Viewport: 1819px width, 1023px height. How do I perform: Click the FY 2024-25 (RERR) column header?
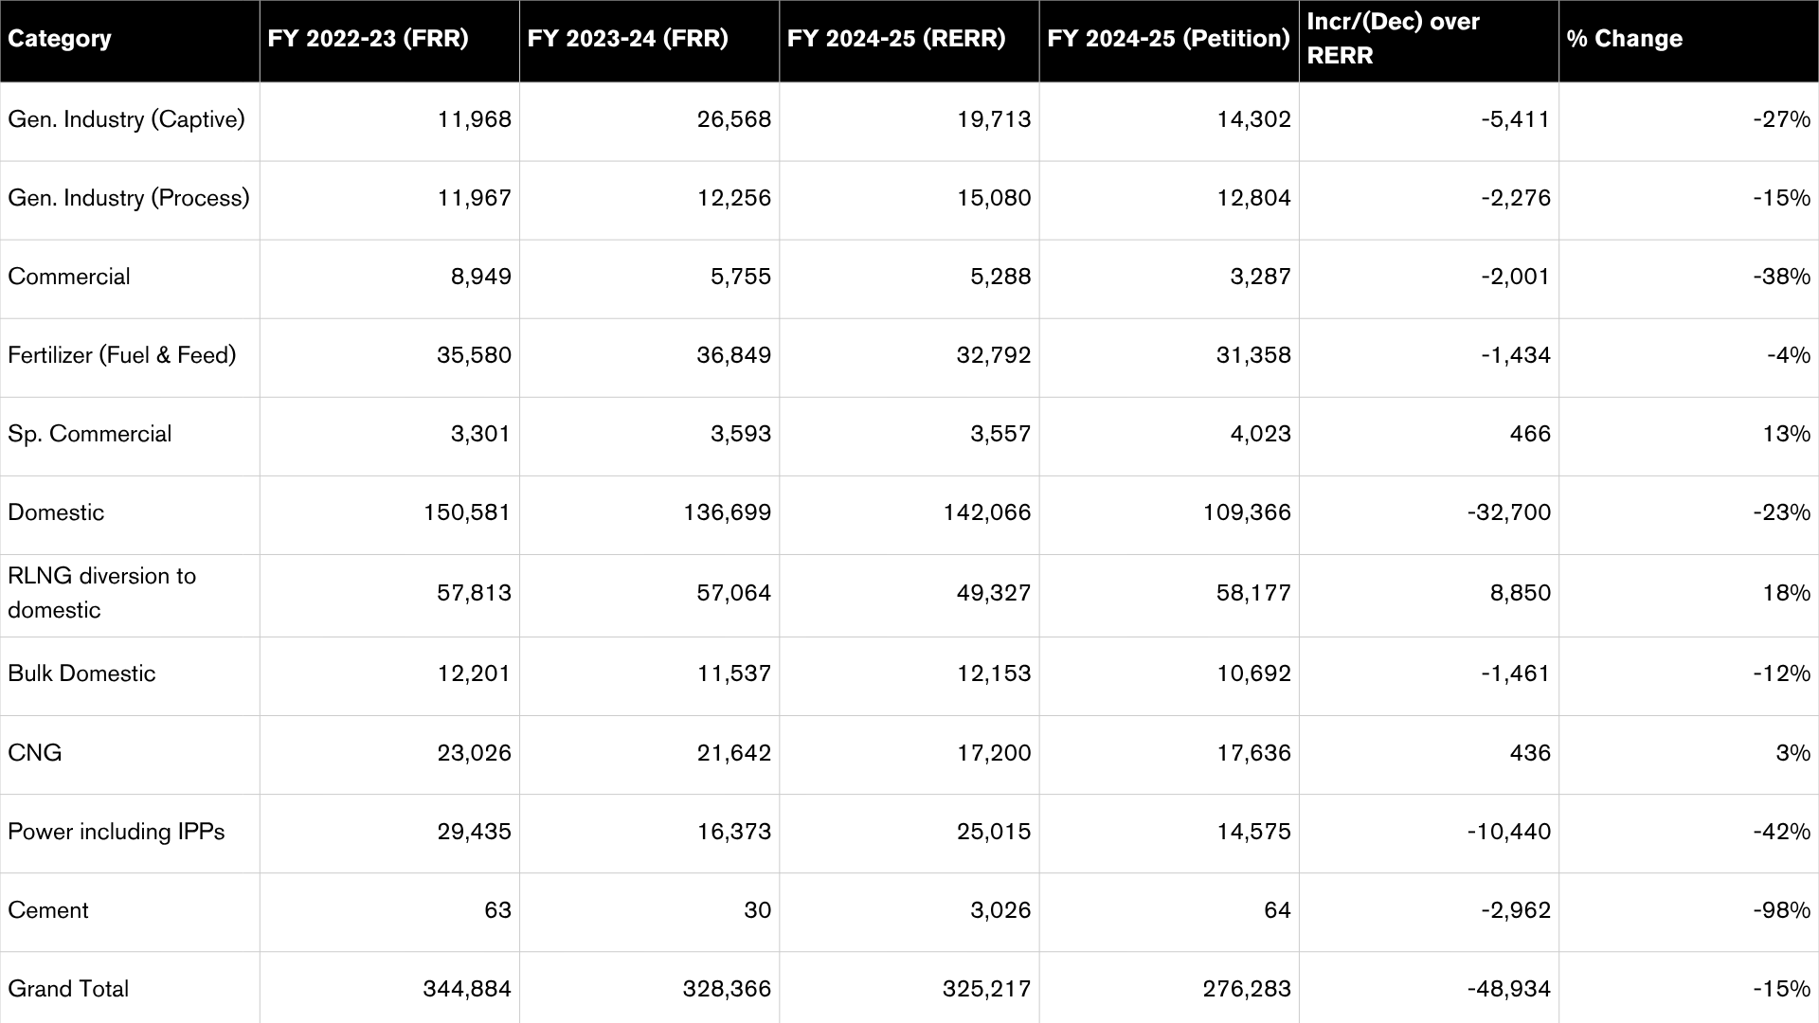[909, 41]
